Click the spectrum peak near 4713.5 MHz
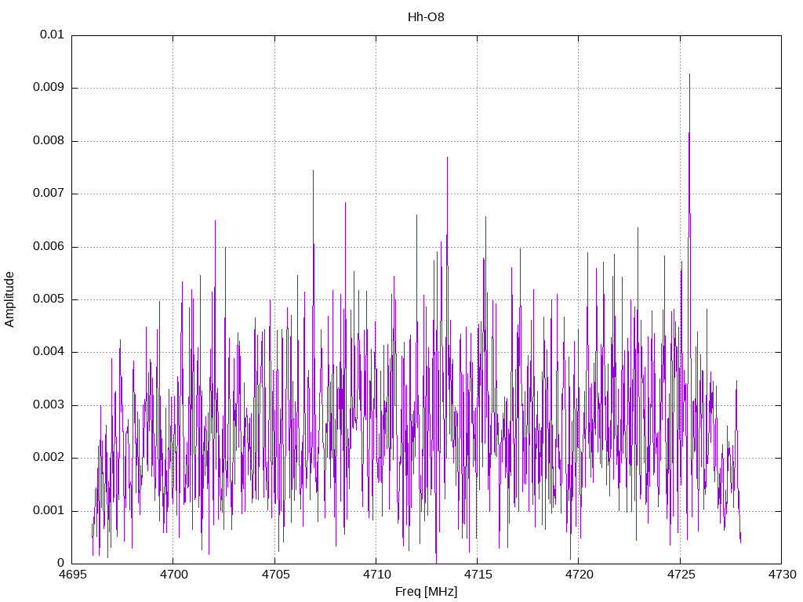 pyautogui.click(x=447, y=158)
